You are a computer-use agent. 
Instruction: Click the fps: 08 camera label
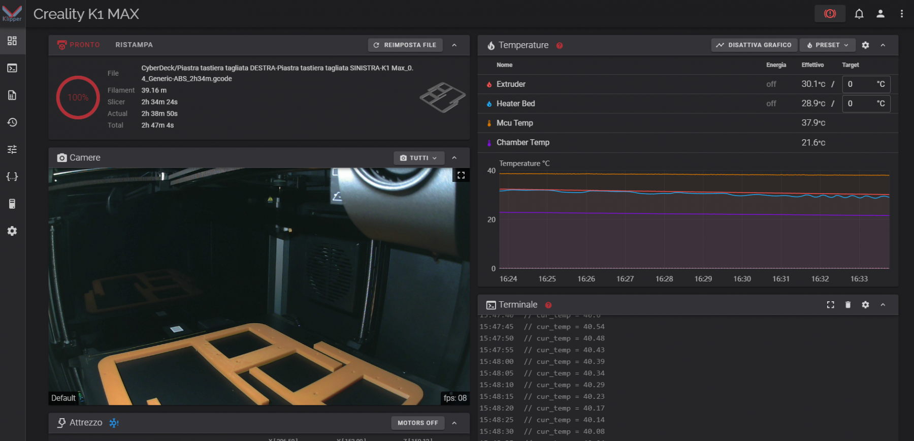coord(455,398)
